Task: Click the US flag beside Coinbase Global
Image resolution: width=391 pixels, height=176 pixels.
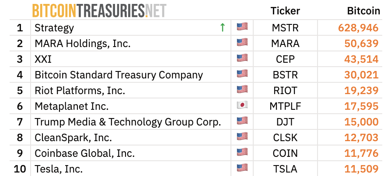Action: coord(242,153)
